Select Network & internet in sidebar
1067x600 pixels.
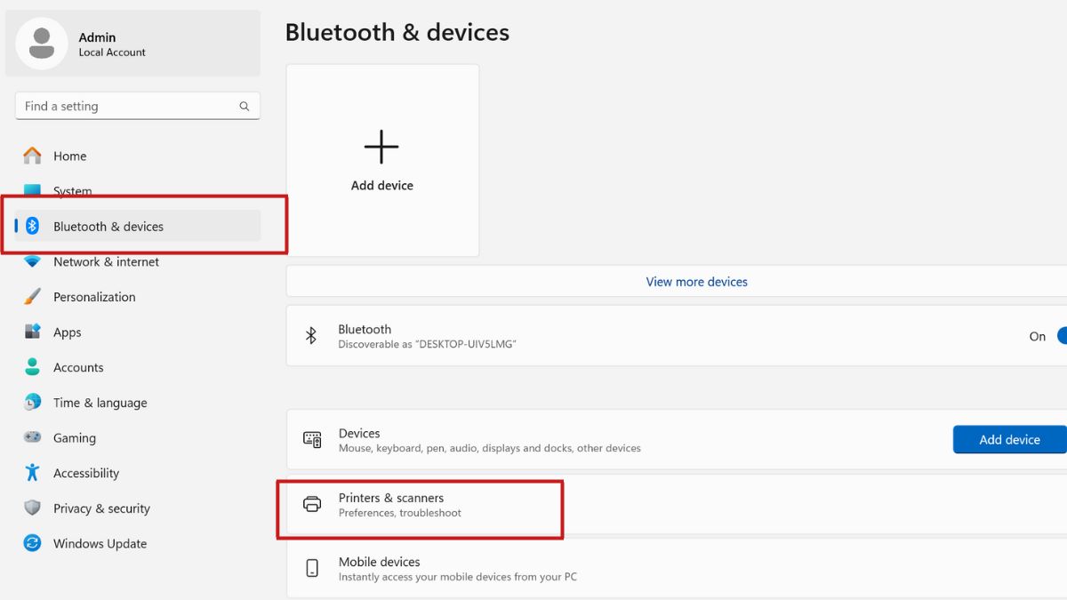pos(138,261)
